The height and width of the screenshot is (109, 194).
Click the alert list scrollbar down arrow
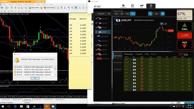(55, 75)
